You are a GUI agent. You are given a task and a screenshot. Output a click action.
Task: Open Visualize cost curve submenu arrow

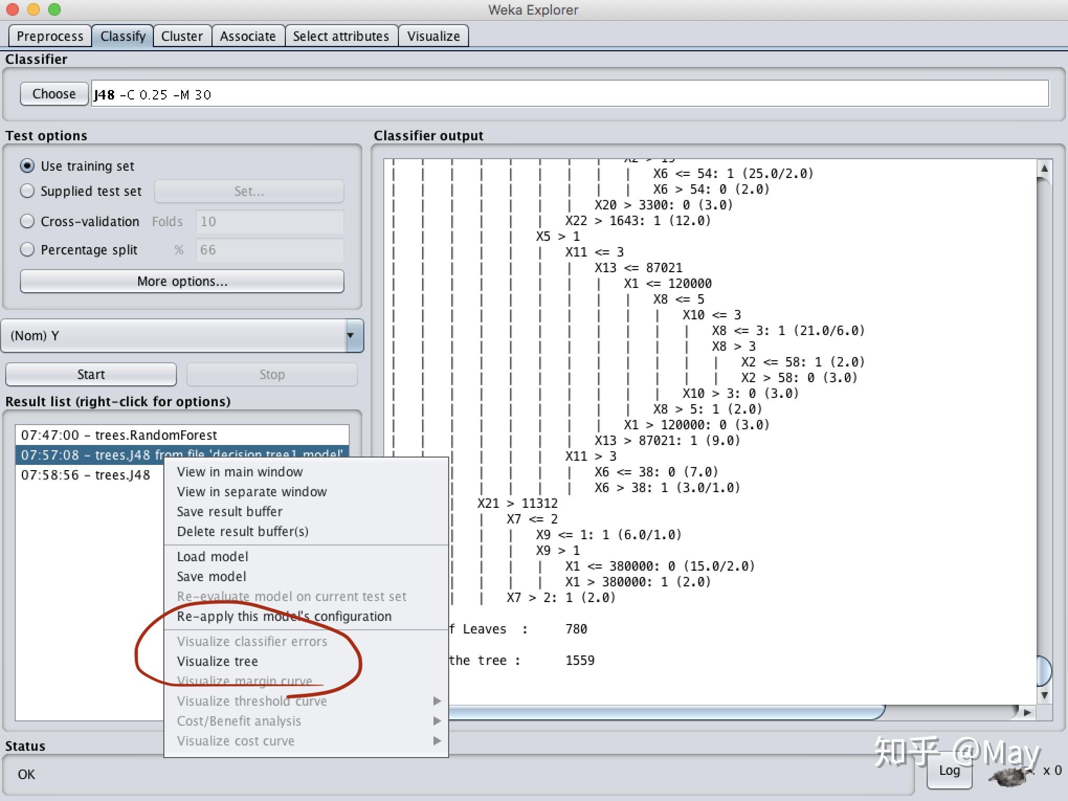coord(437,741)
